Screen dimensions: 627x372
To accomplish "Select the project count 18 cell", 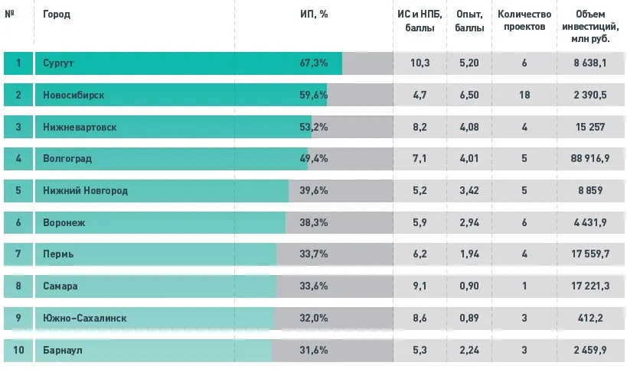I will coord(524,95).
